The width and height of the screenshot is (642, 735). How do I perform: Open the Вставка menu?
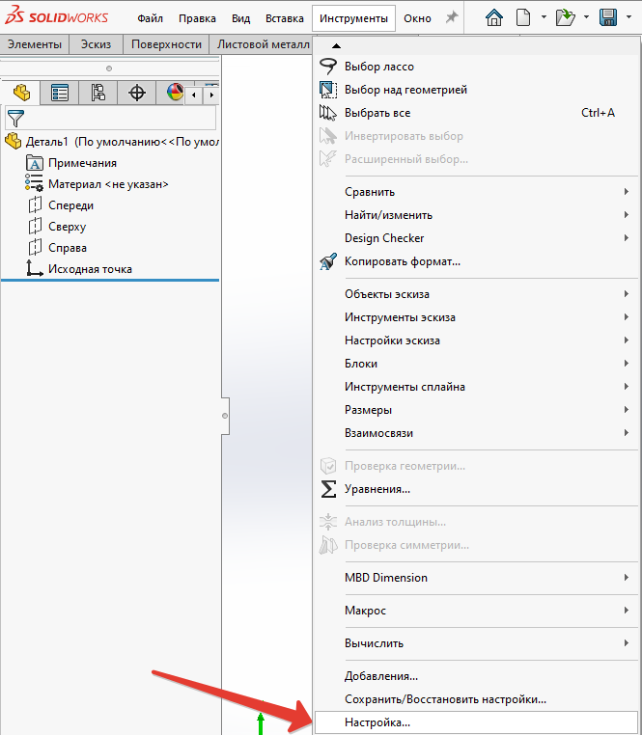point(285,18)
